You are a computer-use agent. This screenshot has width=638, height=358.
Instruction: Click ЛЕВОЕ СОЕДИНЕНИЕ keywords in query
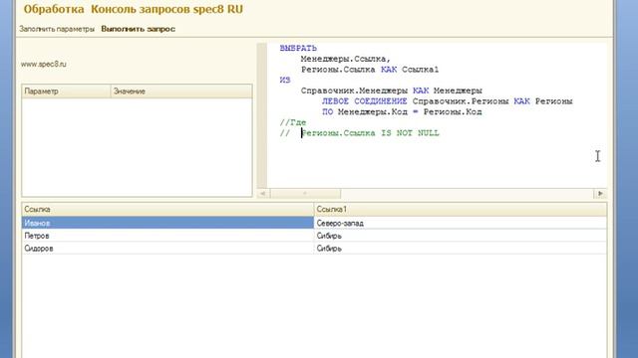[x=365, y=101]
